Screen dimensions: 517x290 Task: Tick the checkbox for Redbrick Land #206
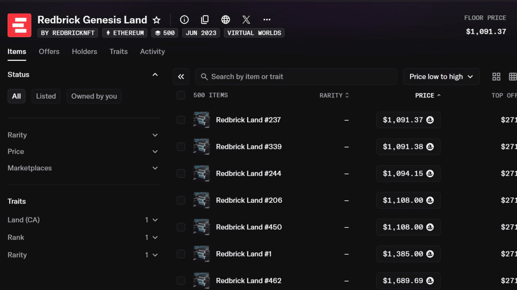point(181,200)
